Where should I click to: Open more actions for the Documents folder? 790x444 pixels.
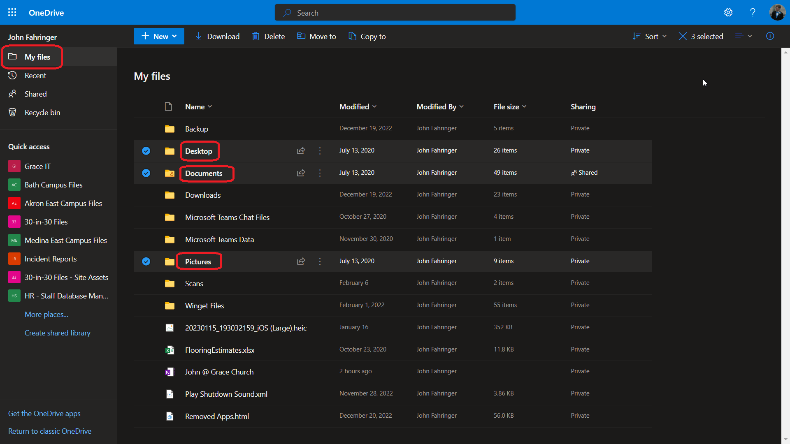(320, 173)
